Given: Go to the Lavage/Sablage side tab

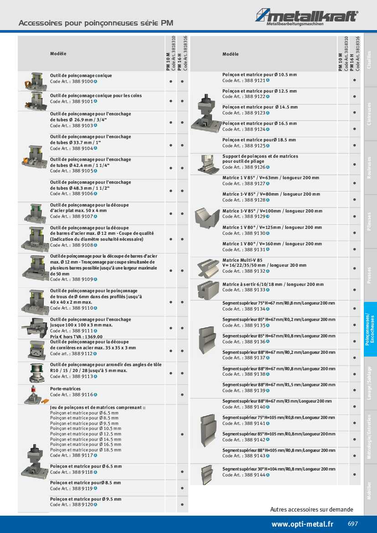Looking at the screenshot, I should click(370, 383).
